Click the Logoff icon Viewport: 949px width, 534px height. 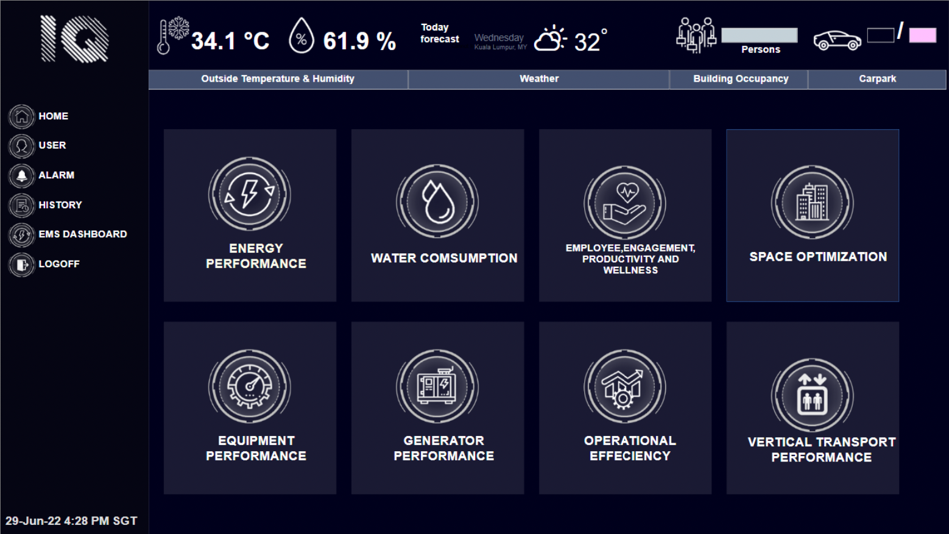click(x=21, y=264)
